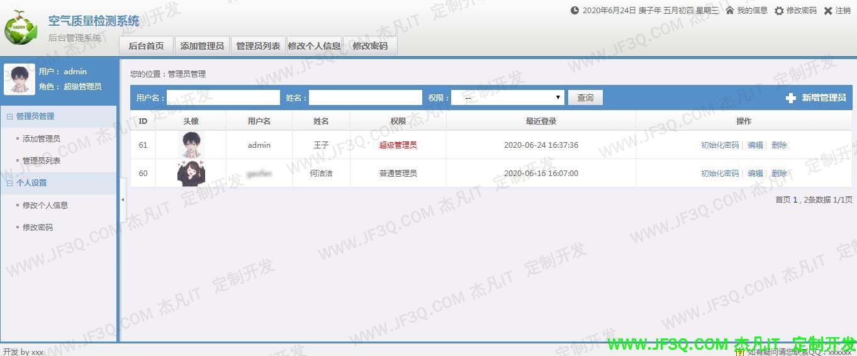Open the 后台首页 tab
The image size is (857, 356).
(146, 46)
